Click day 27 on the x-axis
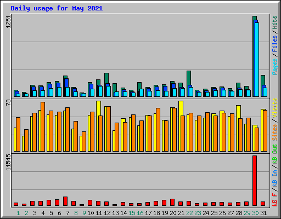Image resolution: width=281 pixels, height=219 pixels. (231, 213)
